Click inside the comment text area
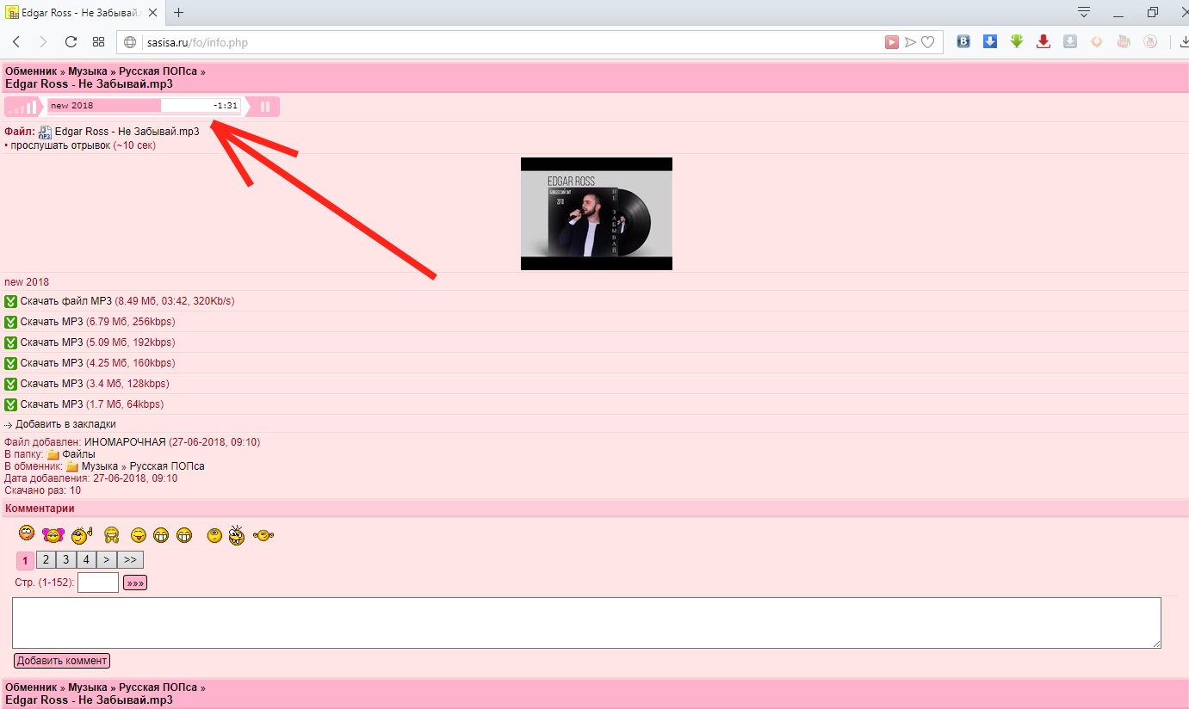Screen dimensions: 1189x709 (x=585, y=623)
